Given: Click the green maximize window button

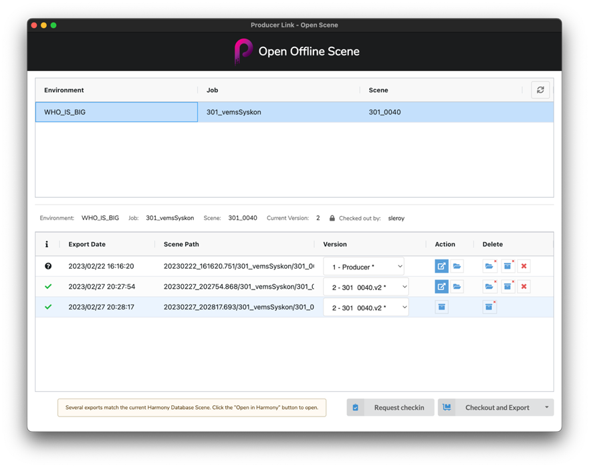Looking at the screenshot, I should pos(53,25).
